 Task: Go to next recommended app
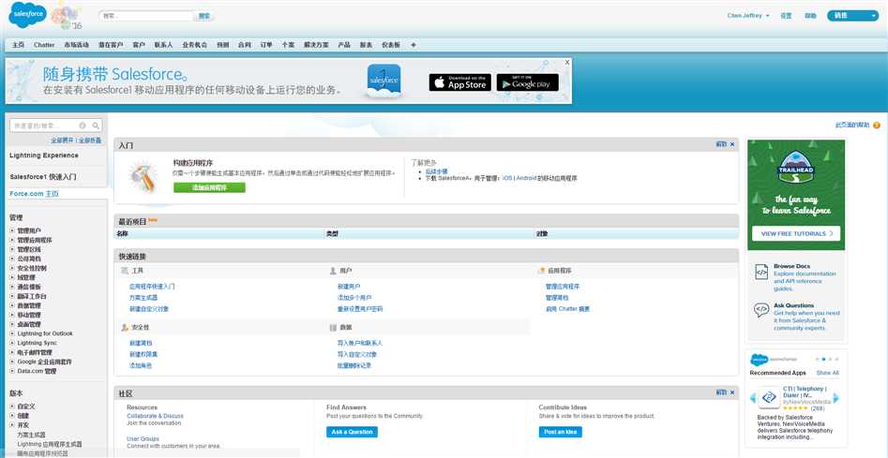pos(835,398)
